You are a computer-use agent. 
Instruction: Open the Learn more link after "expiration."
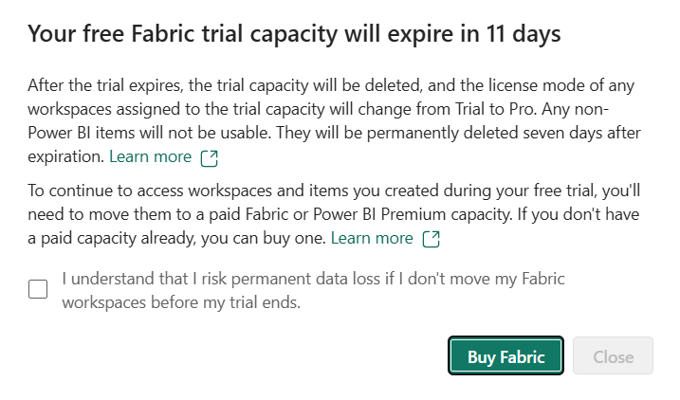pos(150,157)
